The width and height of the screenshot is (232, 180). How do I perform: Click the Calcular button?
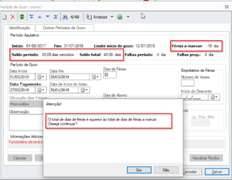tap(20, 158)
